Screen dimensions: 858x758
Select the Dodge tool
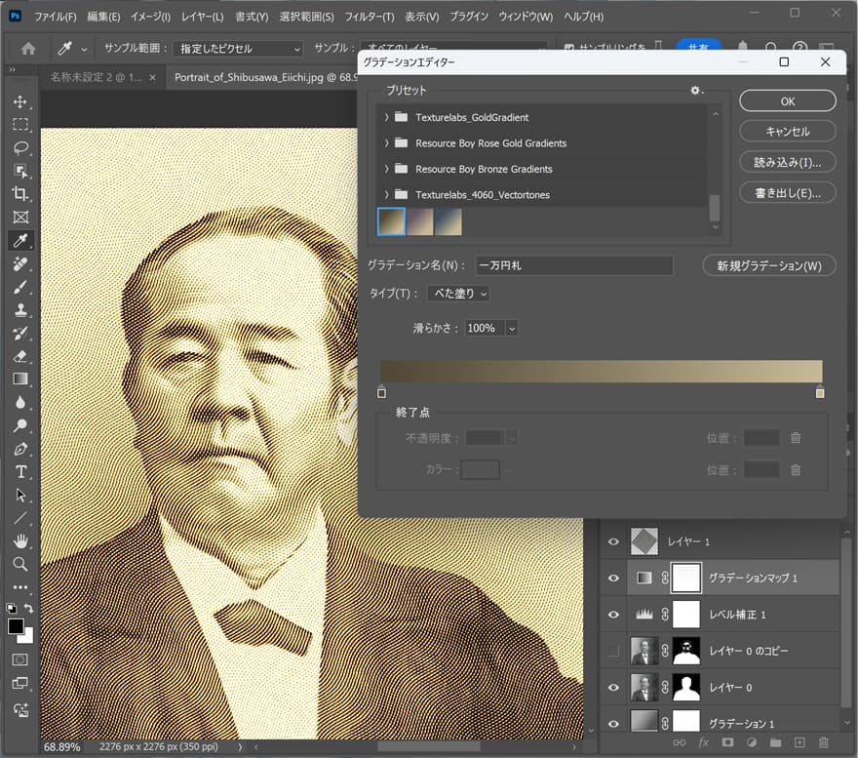(20, 425)
